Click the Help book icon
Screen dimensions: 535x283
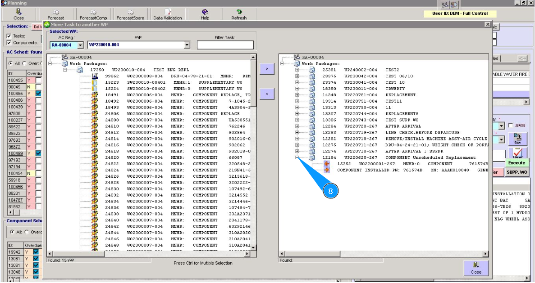click(205, 12)
